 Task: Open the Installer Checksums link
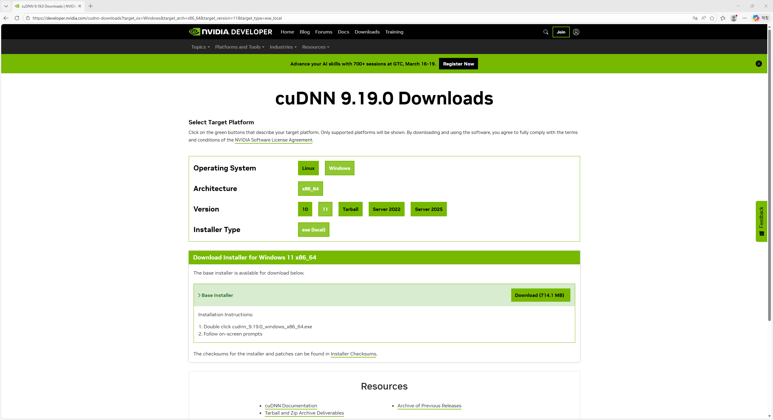coord(353,354)
